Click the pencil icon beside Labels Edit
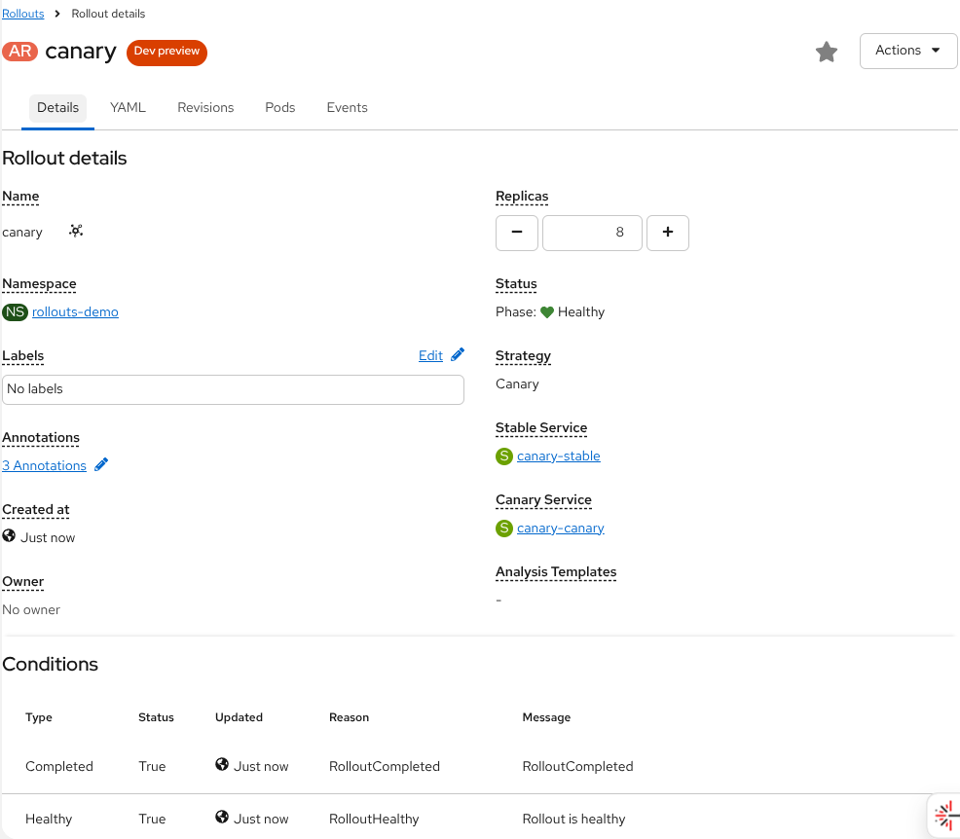 [458, 355]
